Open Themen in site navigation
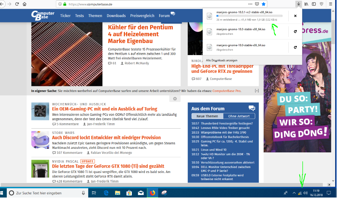 point(95,16)
